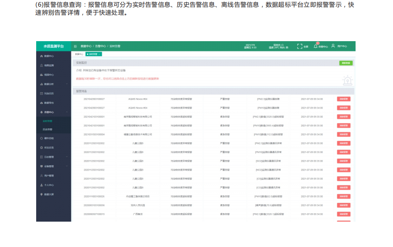Click the 福建立勤信息技术有限公司 cell

point(138,135)
